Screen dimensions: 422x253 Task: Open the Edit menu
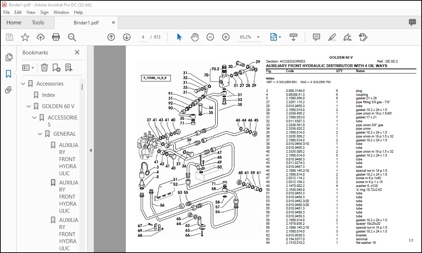18,12
